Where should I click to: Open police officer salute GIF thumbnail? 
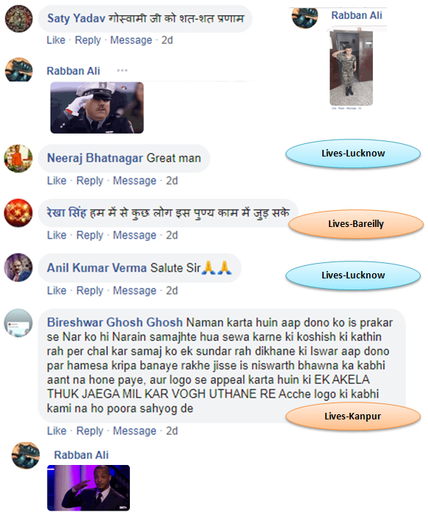(x=97, y=108)
